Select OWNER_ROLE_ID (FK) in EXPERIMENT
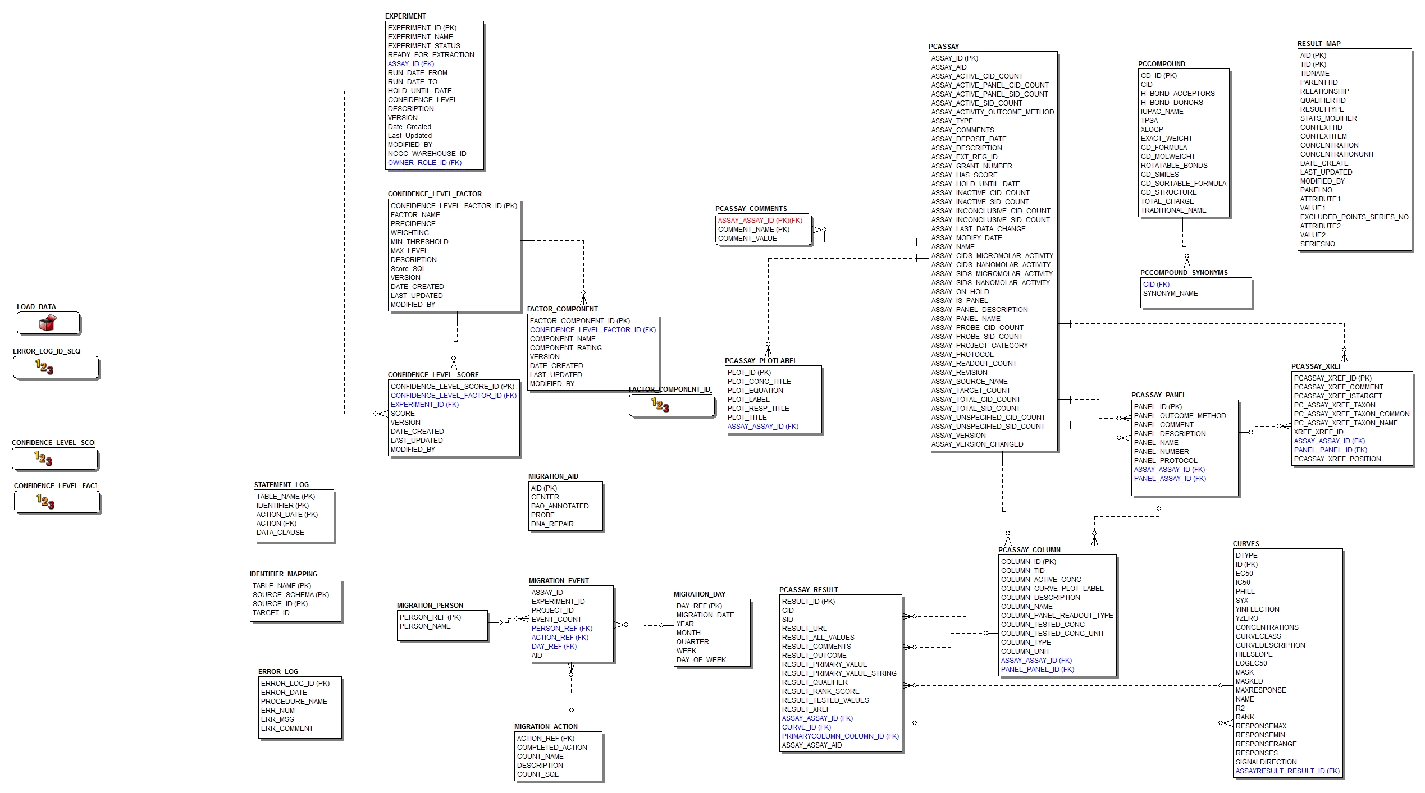1425x793 pixels. coord(423,162)
